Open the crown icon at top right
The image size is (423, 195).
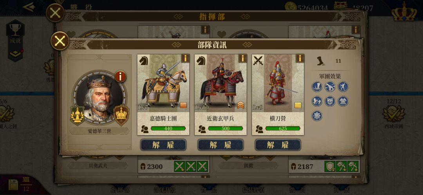404,12
